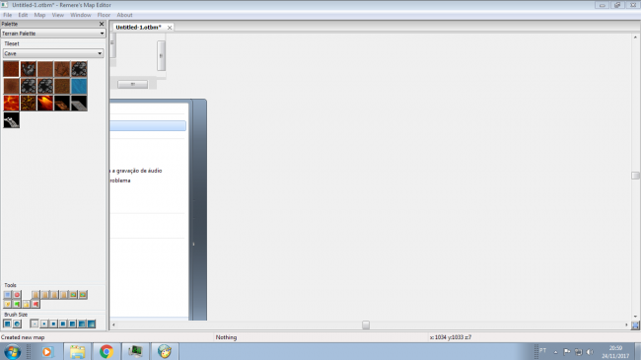This screenshot has width=641, height=360.
Task: Select the fourth door tool icon
Action: [64, 295]
